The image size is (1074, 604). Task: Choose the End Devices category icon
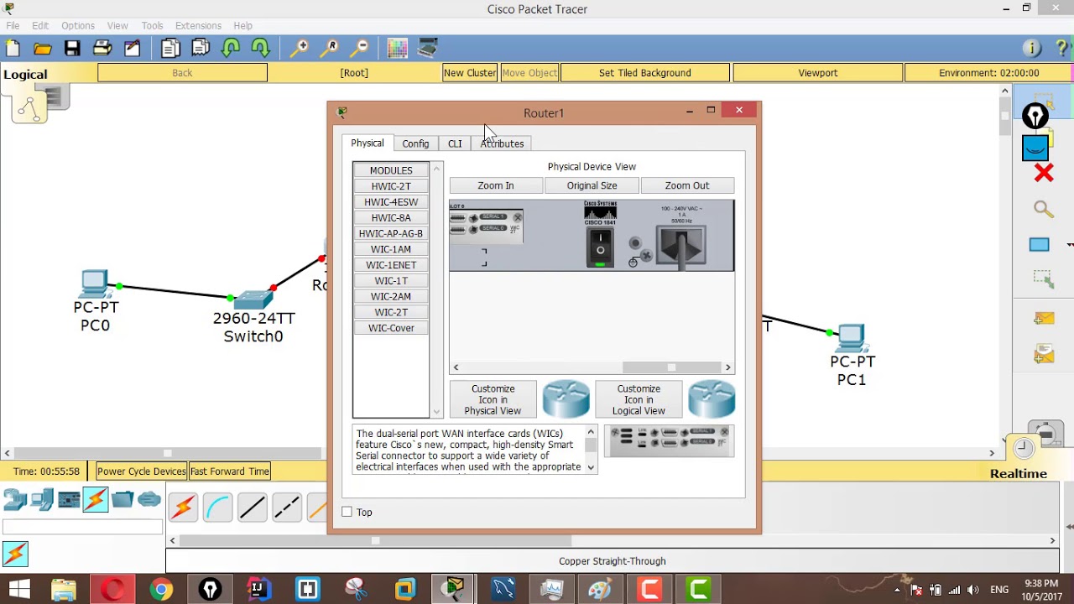click(x=42, y=501)
